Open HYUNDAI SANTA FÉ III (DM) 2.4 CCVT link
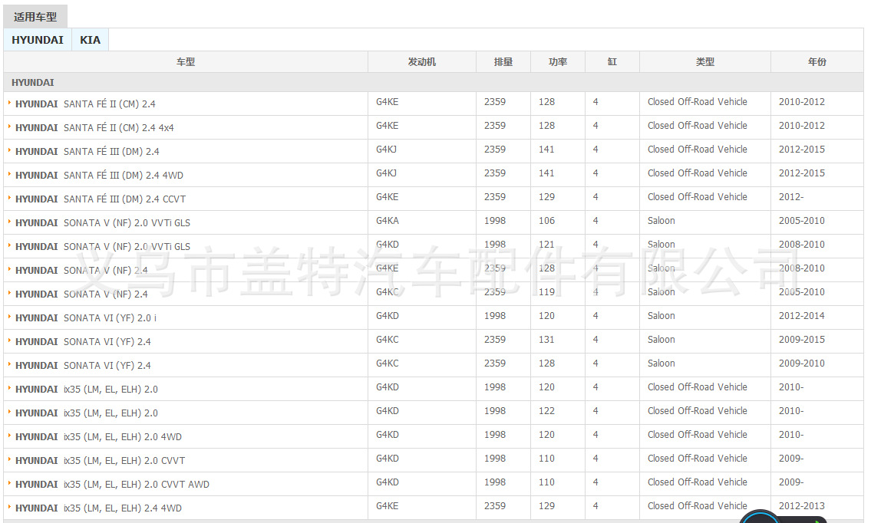This screenshot has height=523, width=871. tap(101, 199)
